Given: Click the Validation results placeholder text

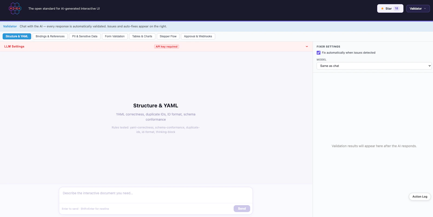Looking at the screenshot, I should tap(374, 146).
